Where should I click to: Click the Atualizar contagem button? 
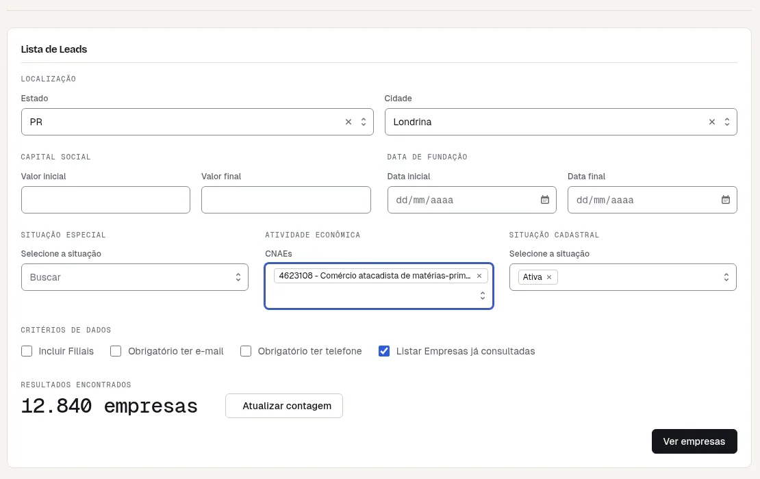284,406
